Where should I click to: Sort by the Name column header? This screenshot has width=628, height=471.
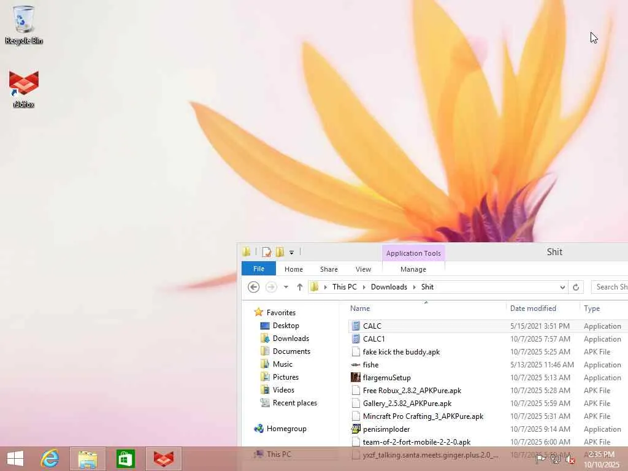[x=360, y=308]
